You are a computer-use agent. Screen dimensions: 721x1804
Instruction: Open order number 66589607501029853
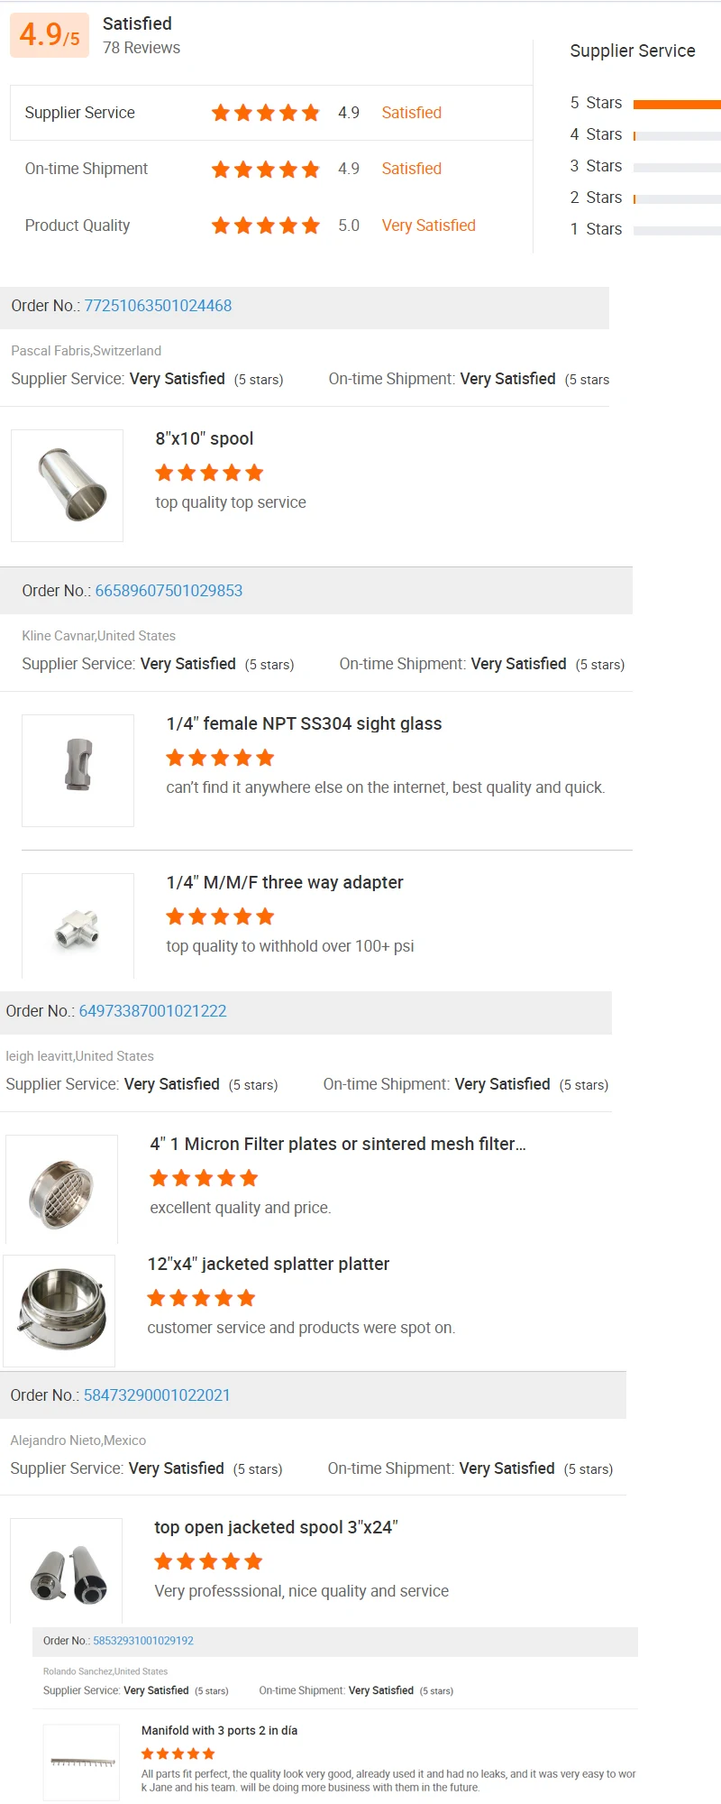pyautogui.click(x=169, y=591)
